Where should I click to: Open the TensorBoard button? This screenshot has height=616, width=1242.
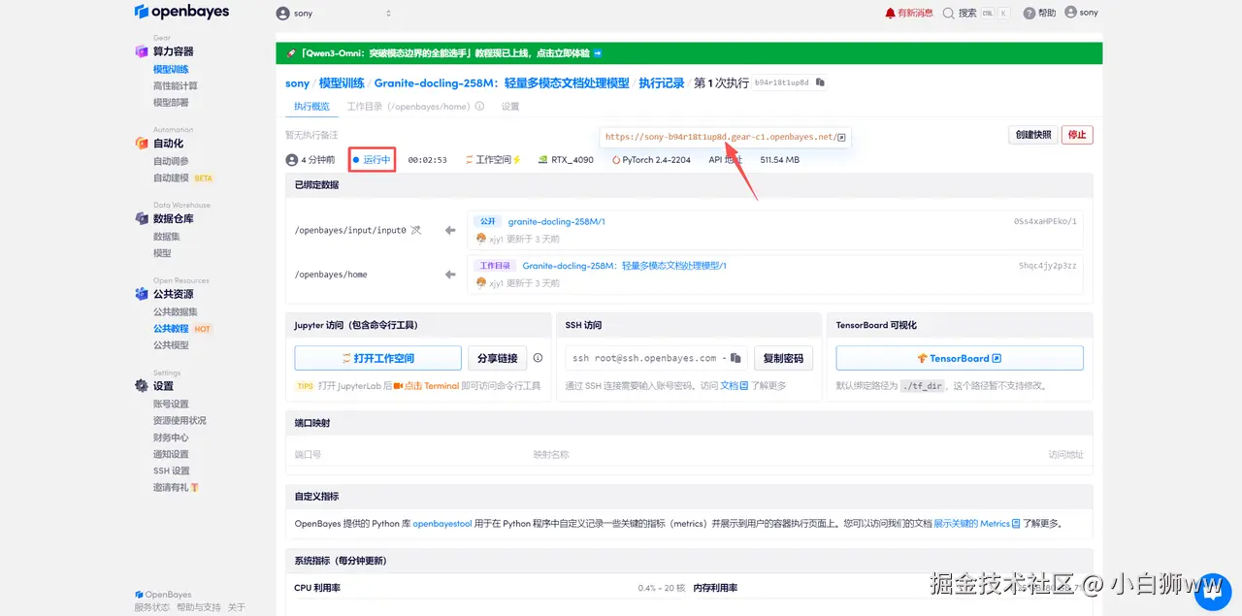pyautogui.click(x=960, y=358)
